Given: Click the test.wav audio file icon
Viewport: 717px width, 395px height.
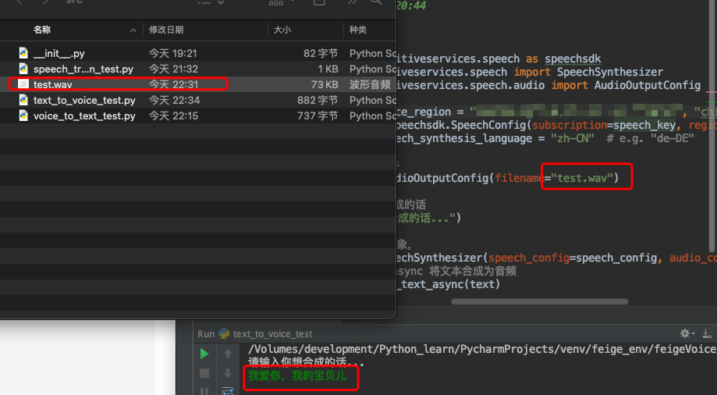Looking at the screenshot, I should 23,84.
